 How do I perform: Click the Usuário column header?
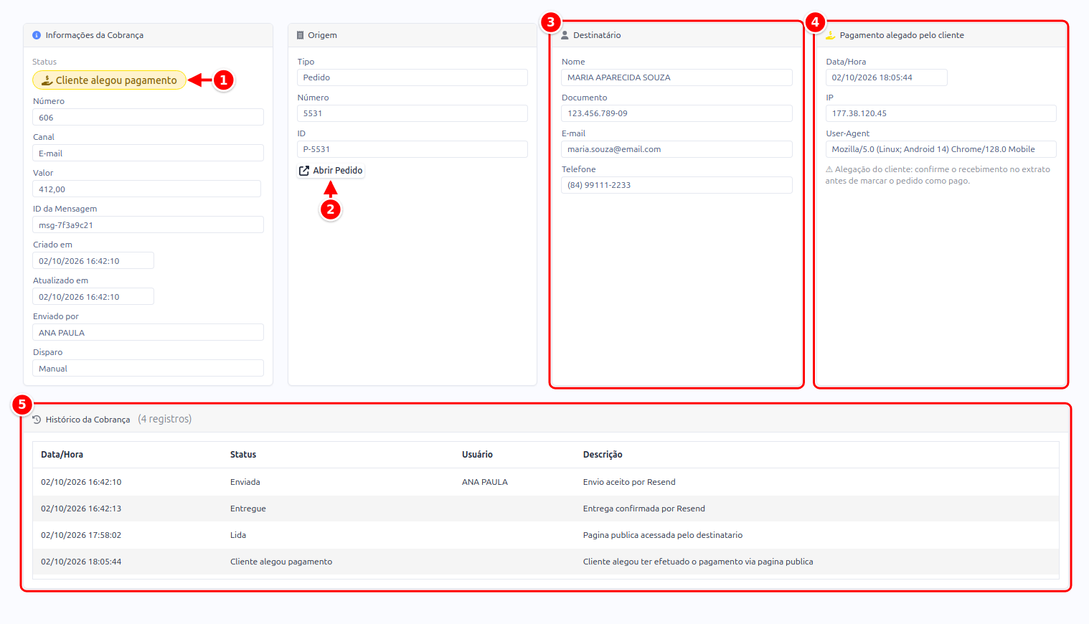tap(477, 455)
